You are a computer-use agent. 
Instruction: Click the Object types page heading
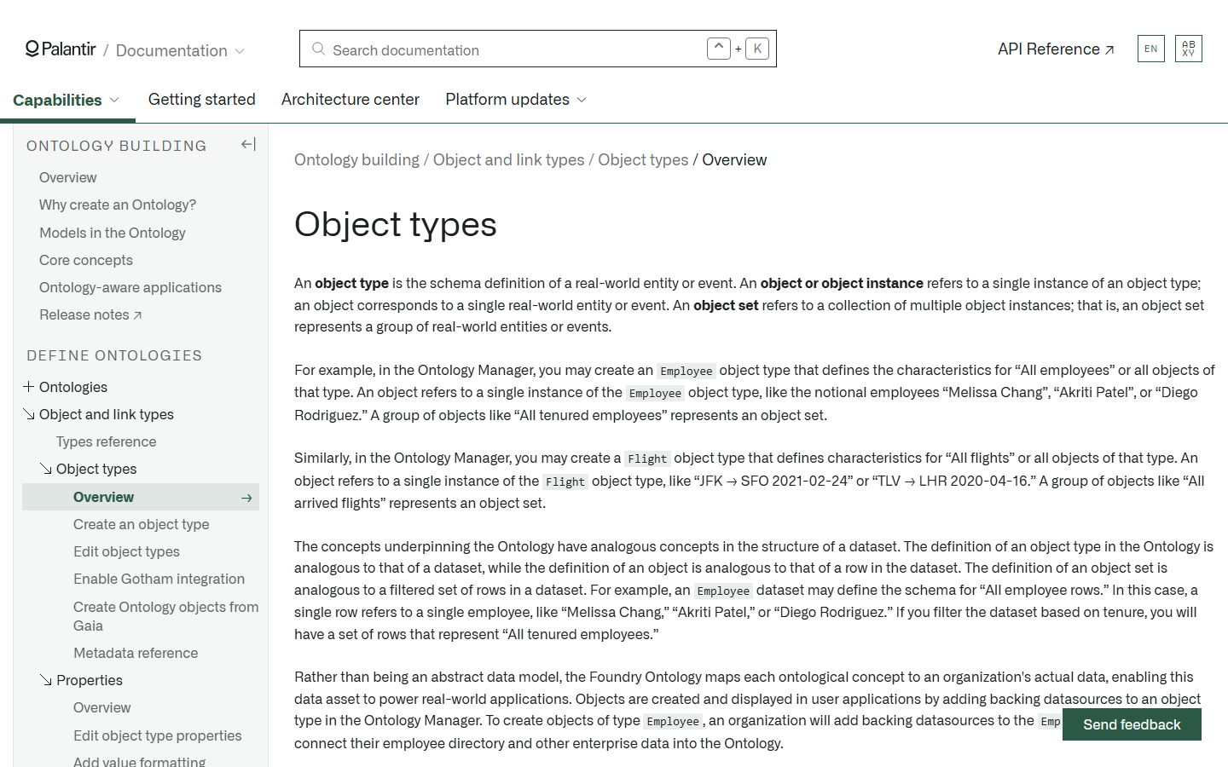coord(396,224)
